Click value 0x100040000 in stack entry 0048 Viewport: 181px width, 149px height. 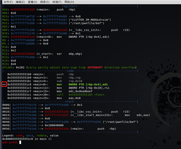point(54,126)
